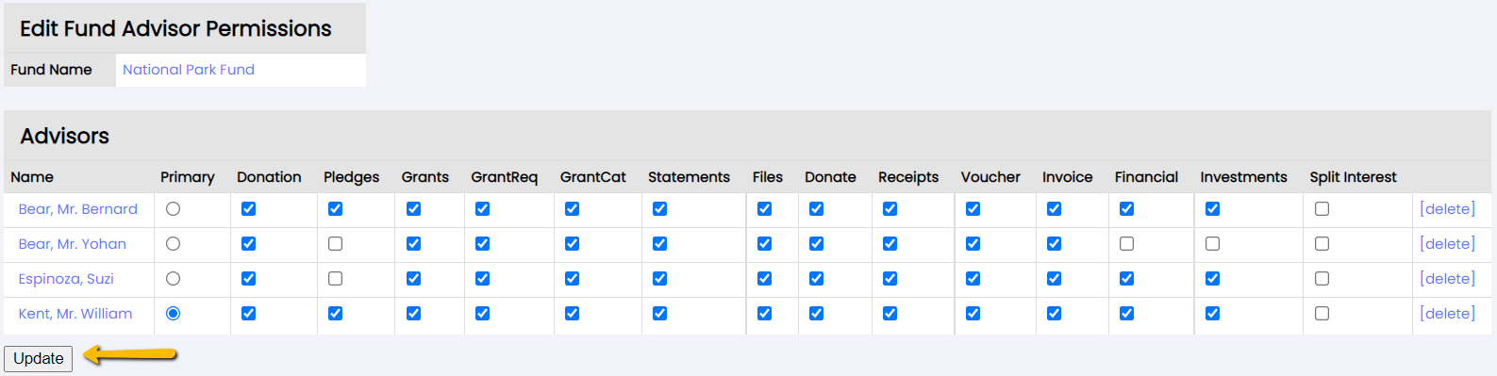This screenshot has width=1497, height=376.
Task: Uncheck GrantReq for Espinoza, Suzi
Action: pos(482,279)
